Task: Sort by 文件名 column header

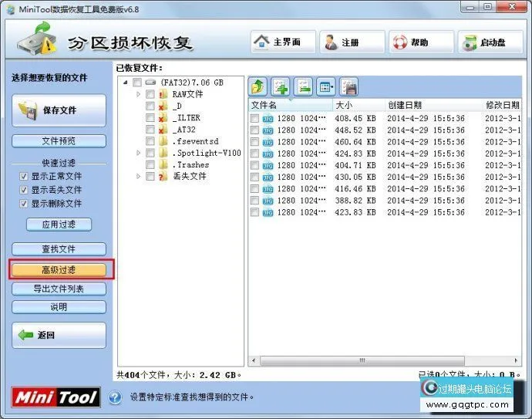Action: (291, 105)
